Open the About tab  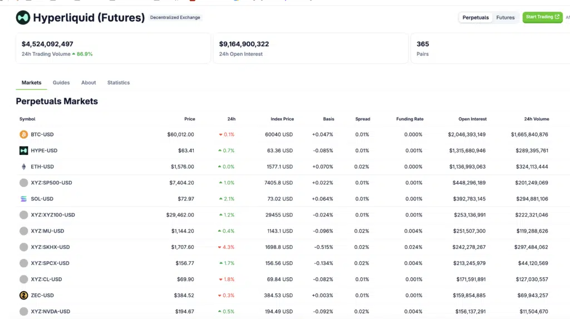click(89, 82)
